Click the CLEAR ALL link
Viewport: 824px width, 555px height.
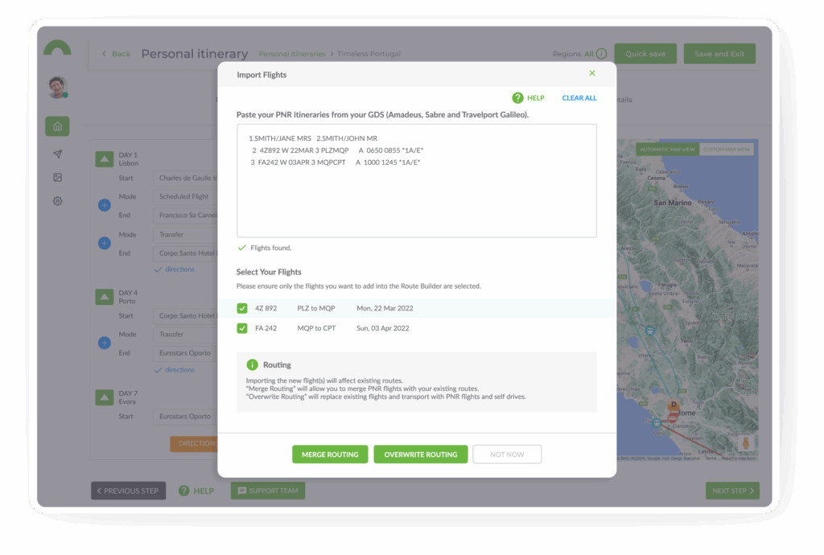click(579, 98)
